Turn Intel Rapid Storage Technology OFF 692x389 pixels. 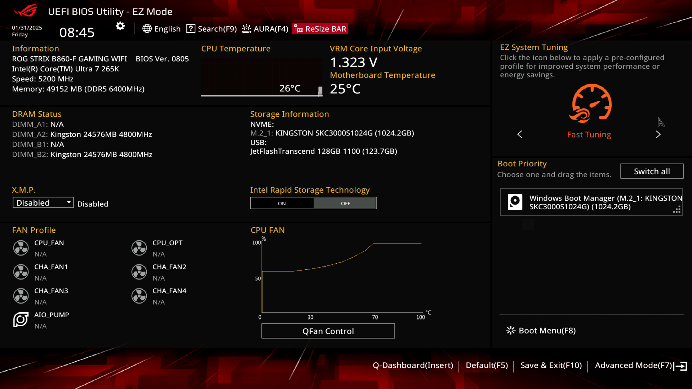tap(345, 204)
